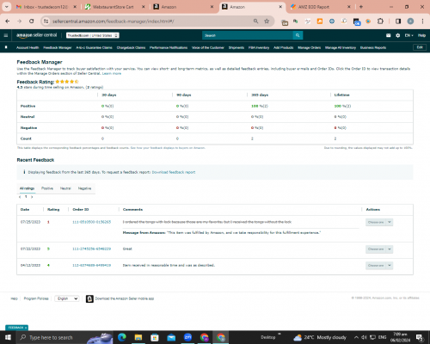Click the Seller Central search field
This screenshot has height=344, width=430.
[248, 35]
